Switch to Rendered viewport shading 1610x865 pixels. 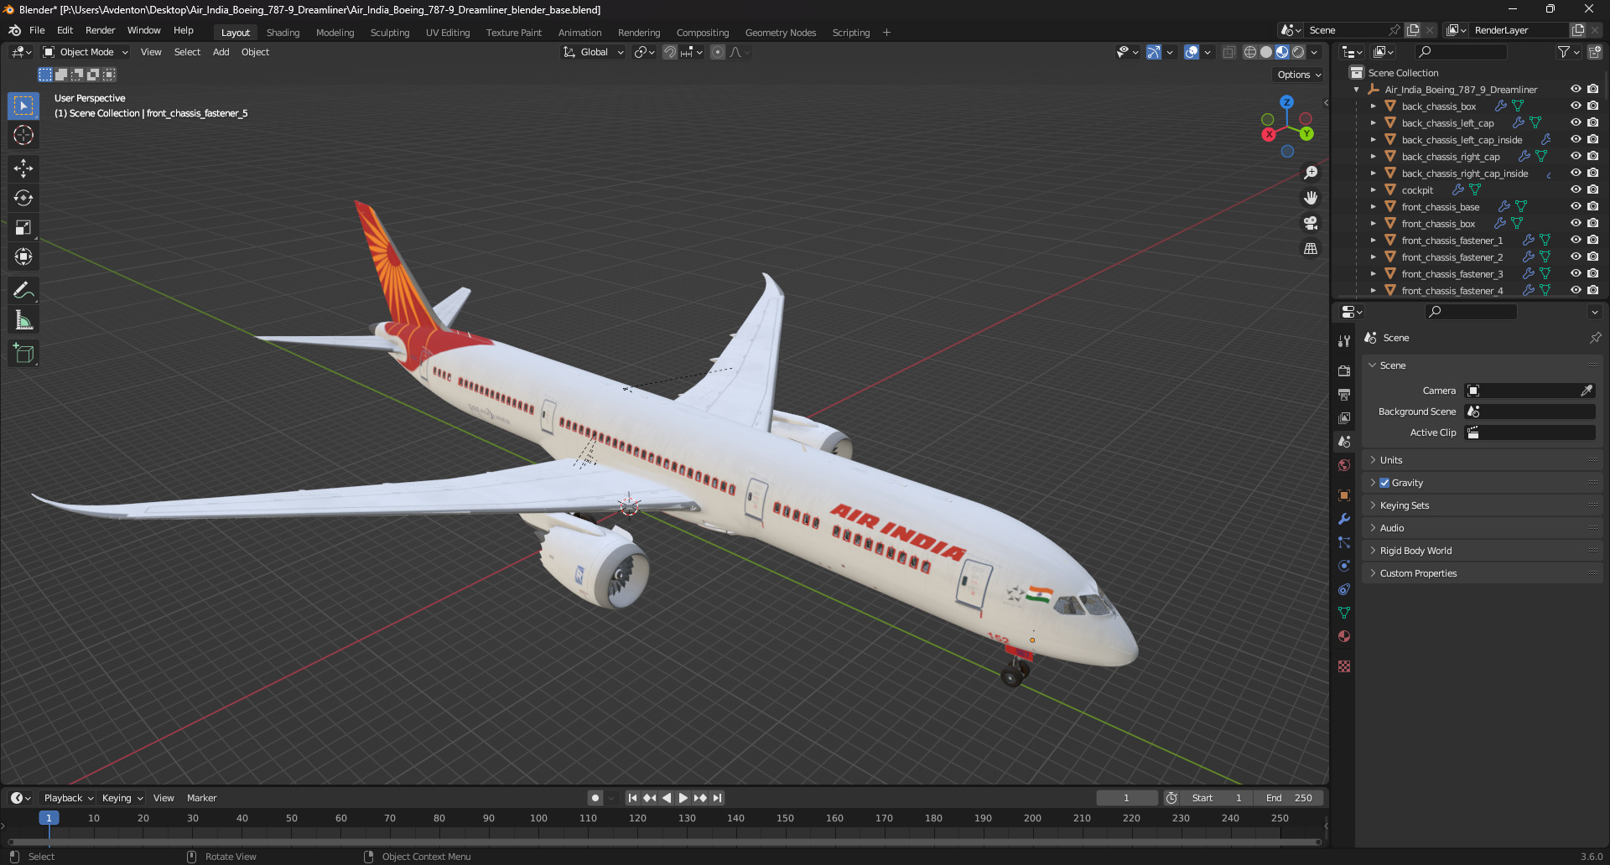click(x=1298, y=52)
